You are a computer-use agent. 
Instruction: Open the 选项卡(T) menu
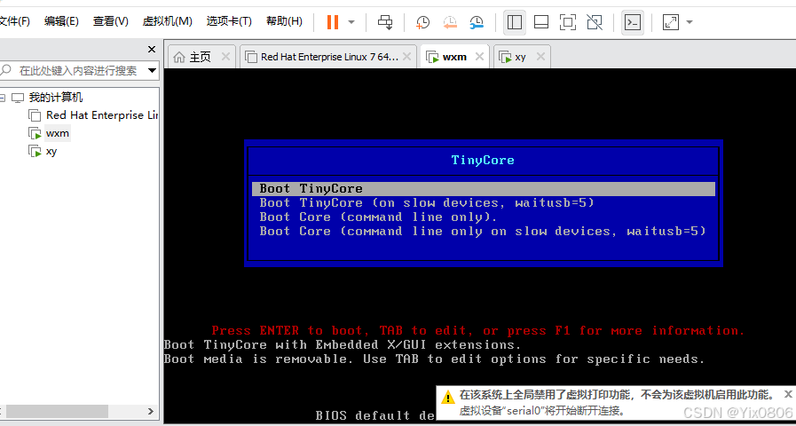tap(229, 21)
